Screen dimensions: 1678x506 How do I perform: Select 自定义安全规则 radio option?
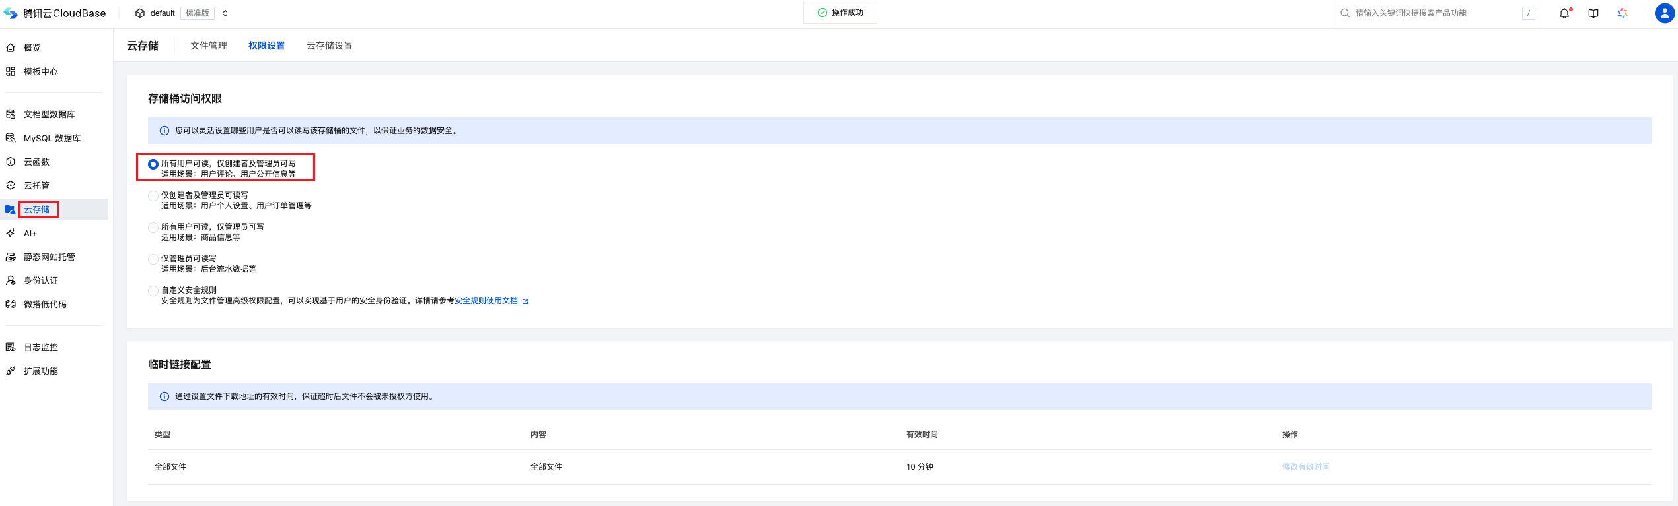point(153,291)
